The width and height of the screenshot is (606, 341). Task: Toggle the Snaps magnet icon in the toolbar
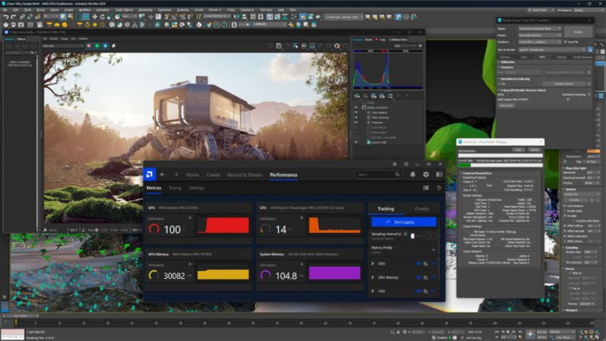[166, 17]
